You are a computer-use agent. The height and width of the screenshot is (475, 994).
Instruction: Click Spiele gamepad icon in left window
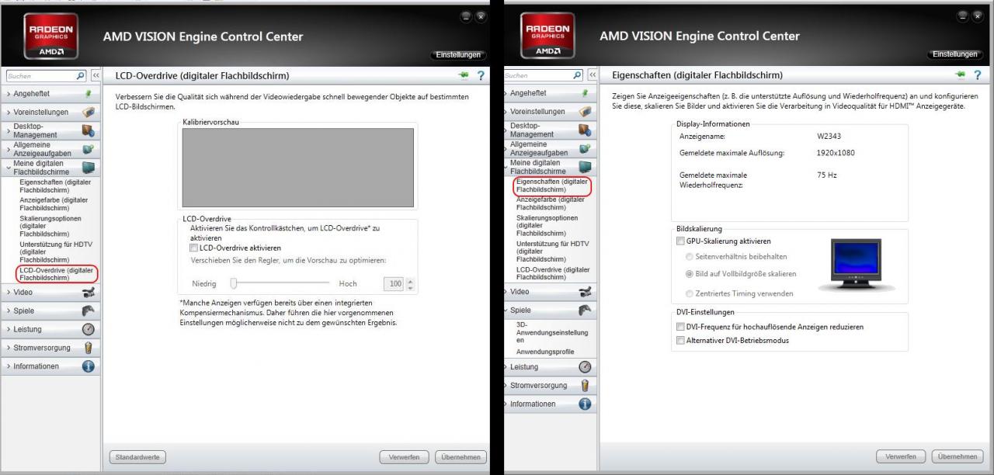88,310
